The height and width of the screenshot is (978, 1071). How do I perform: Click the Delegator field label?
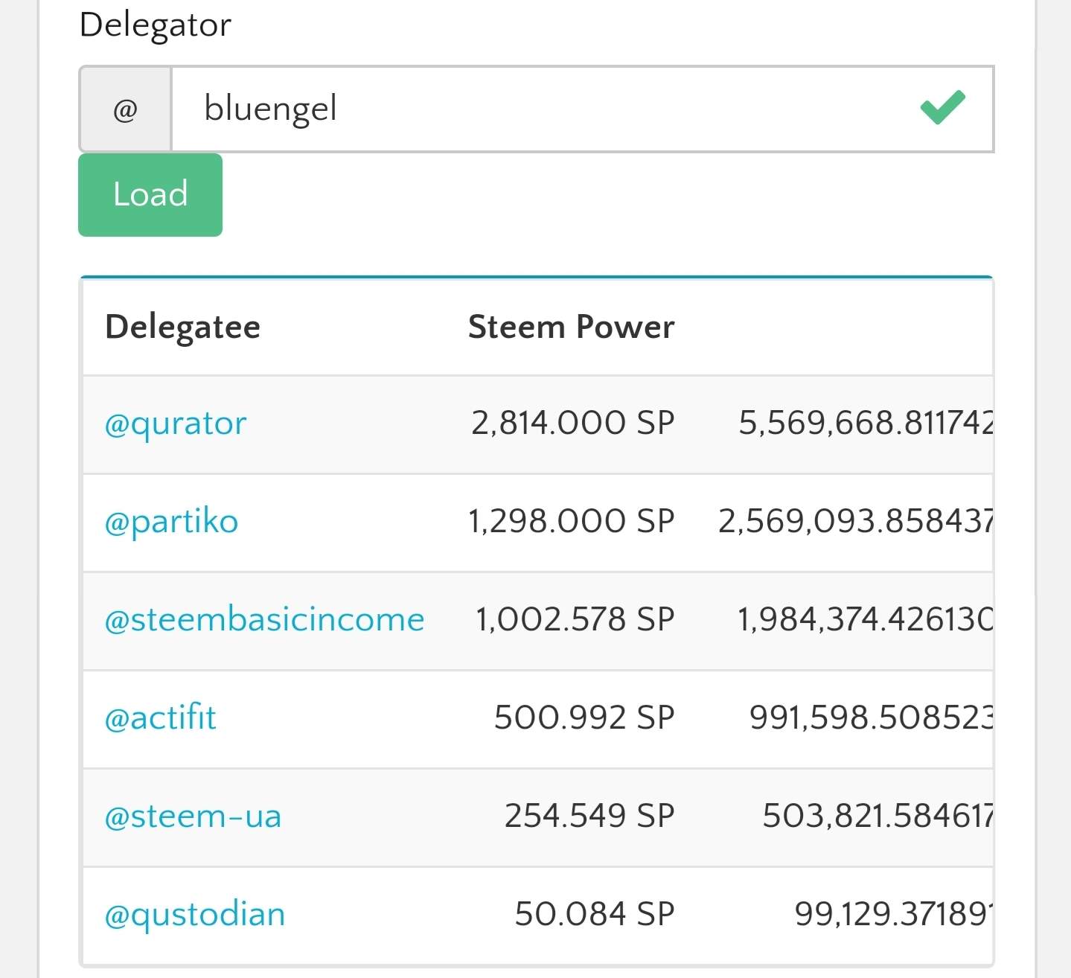[155, 25]
